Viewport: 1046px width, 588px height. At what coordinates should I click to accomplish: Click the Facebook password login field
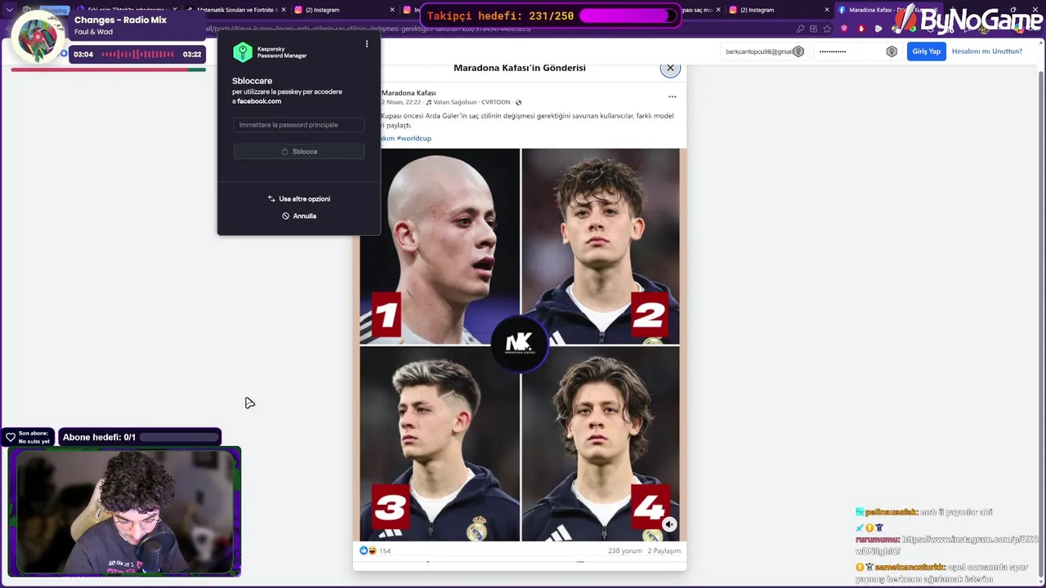[x=857, y=51]
